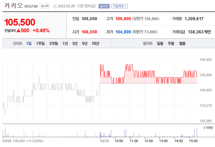Click the 13:00 time axis label
Screen dimensions: 215x147
pos(163,141)
